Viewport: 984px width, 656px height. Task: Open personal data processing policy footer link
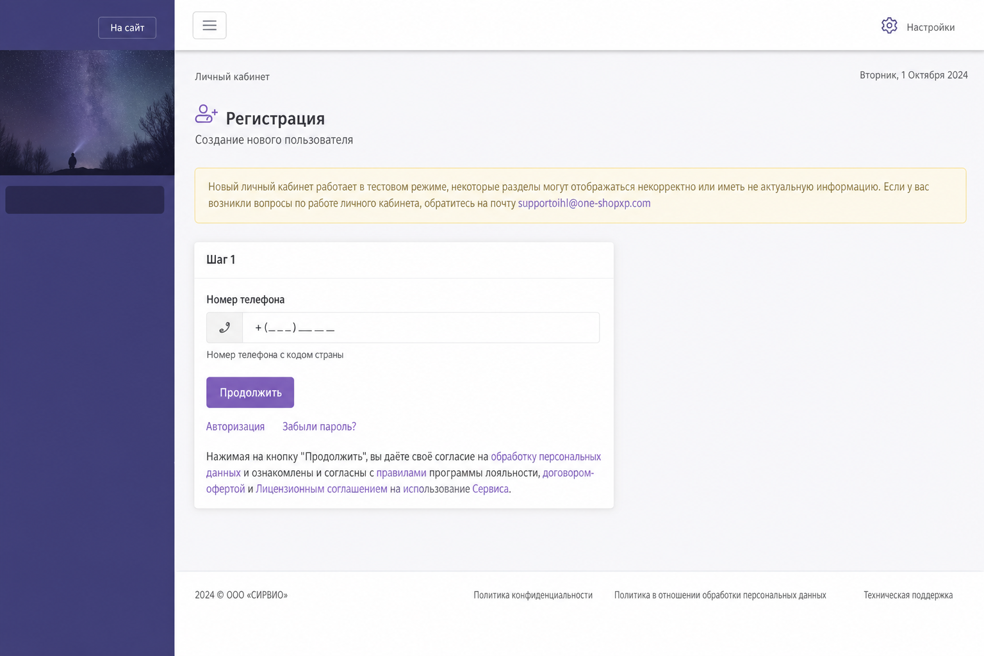[x=720, y=595]
